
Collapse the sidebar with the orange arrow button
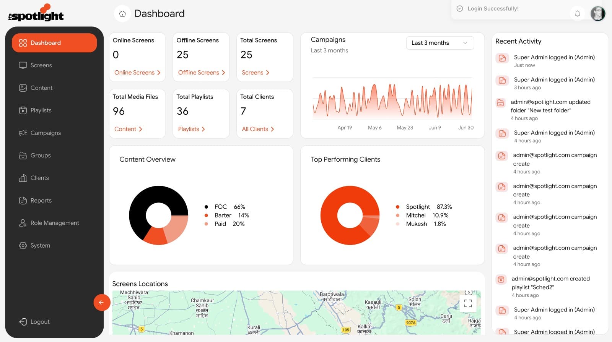click(x=102, y=303)
